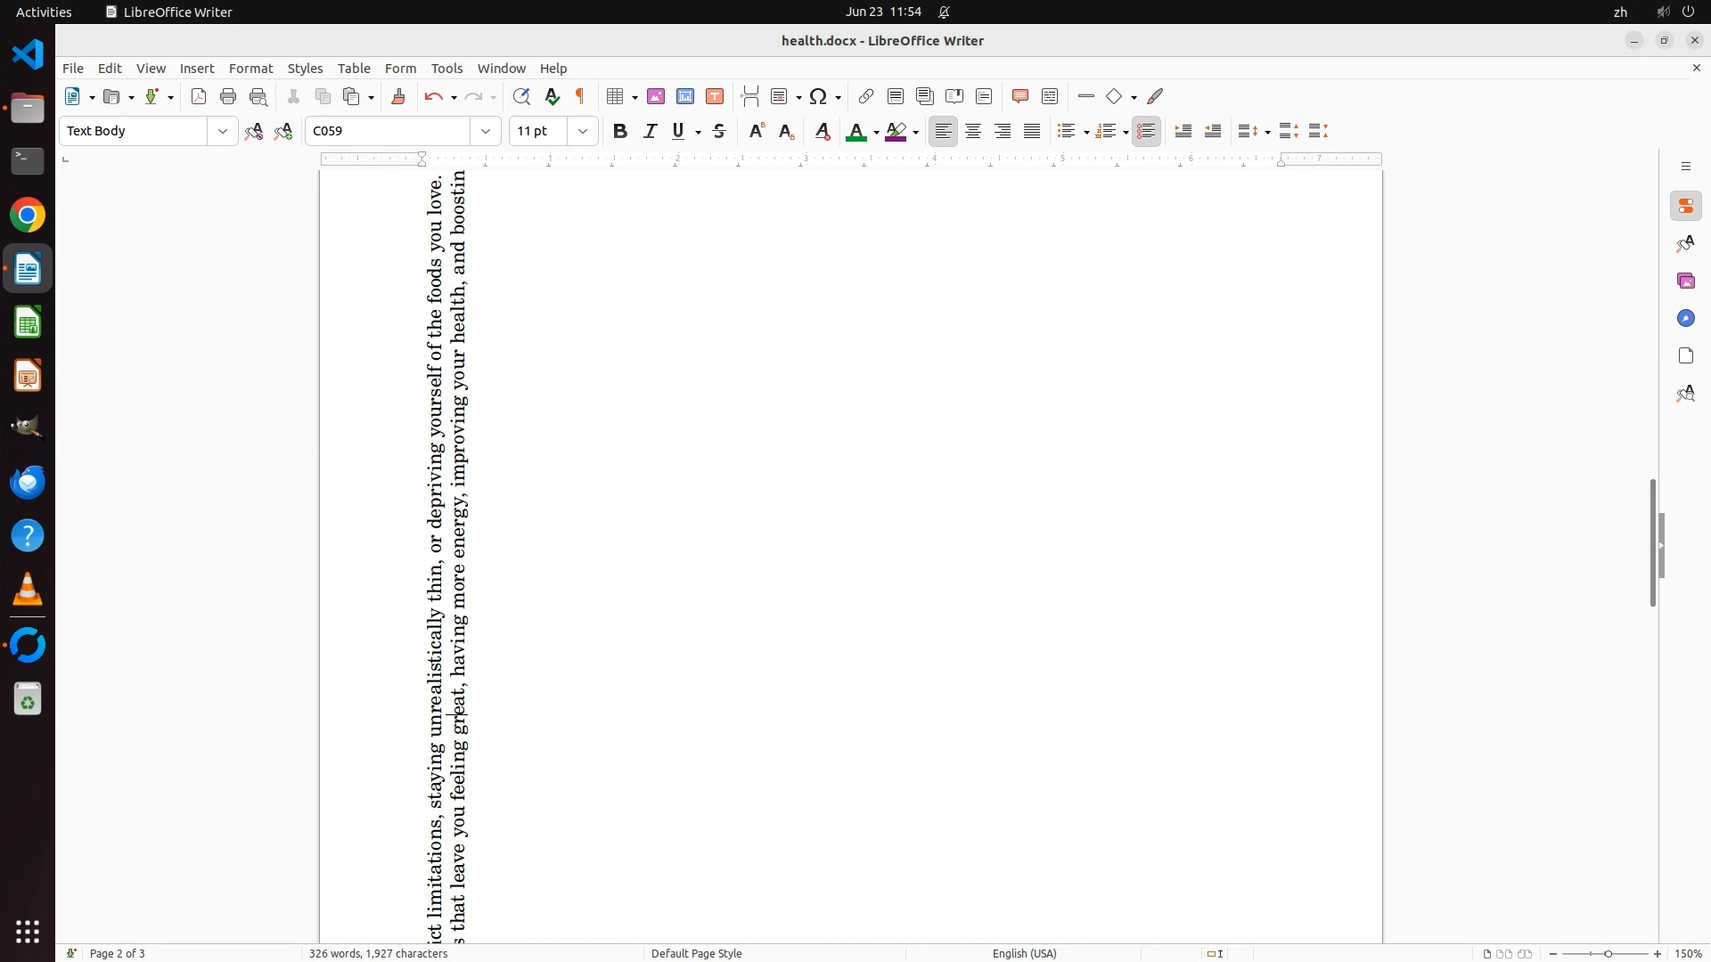Open the Format menu

point(250,69)
